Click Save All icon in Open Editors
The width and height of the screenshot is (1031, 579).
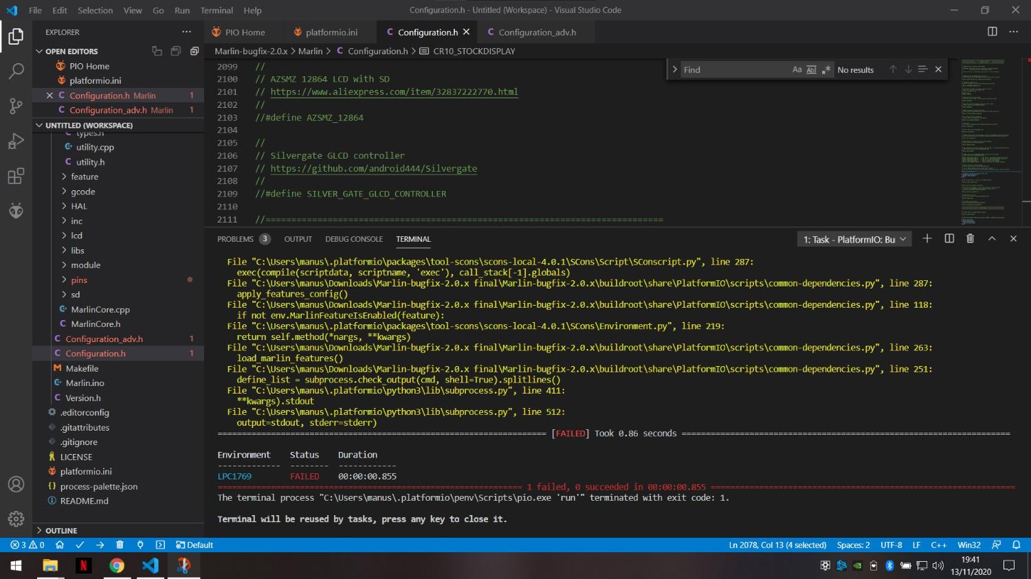tap(176, 51)
